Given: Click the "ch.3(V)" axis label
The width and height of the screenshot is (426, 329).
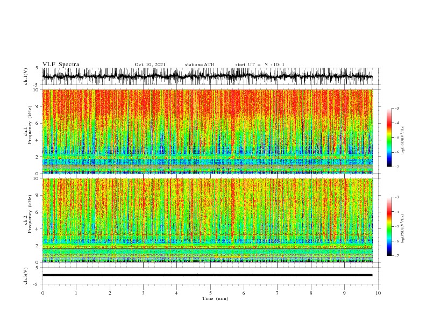Looking at the screenshot, I should [x=26, y=276].
